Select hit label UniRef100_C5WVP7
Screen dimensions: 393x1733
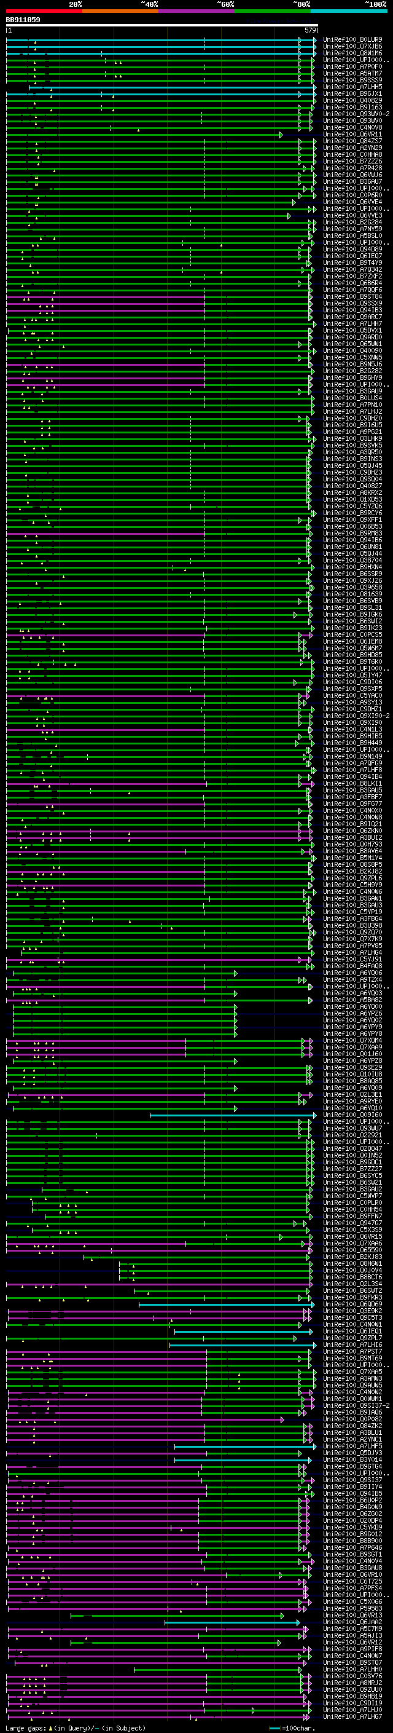(x=352, y=1196)
